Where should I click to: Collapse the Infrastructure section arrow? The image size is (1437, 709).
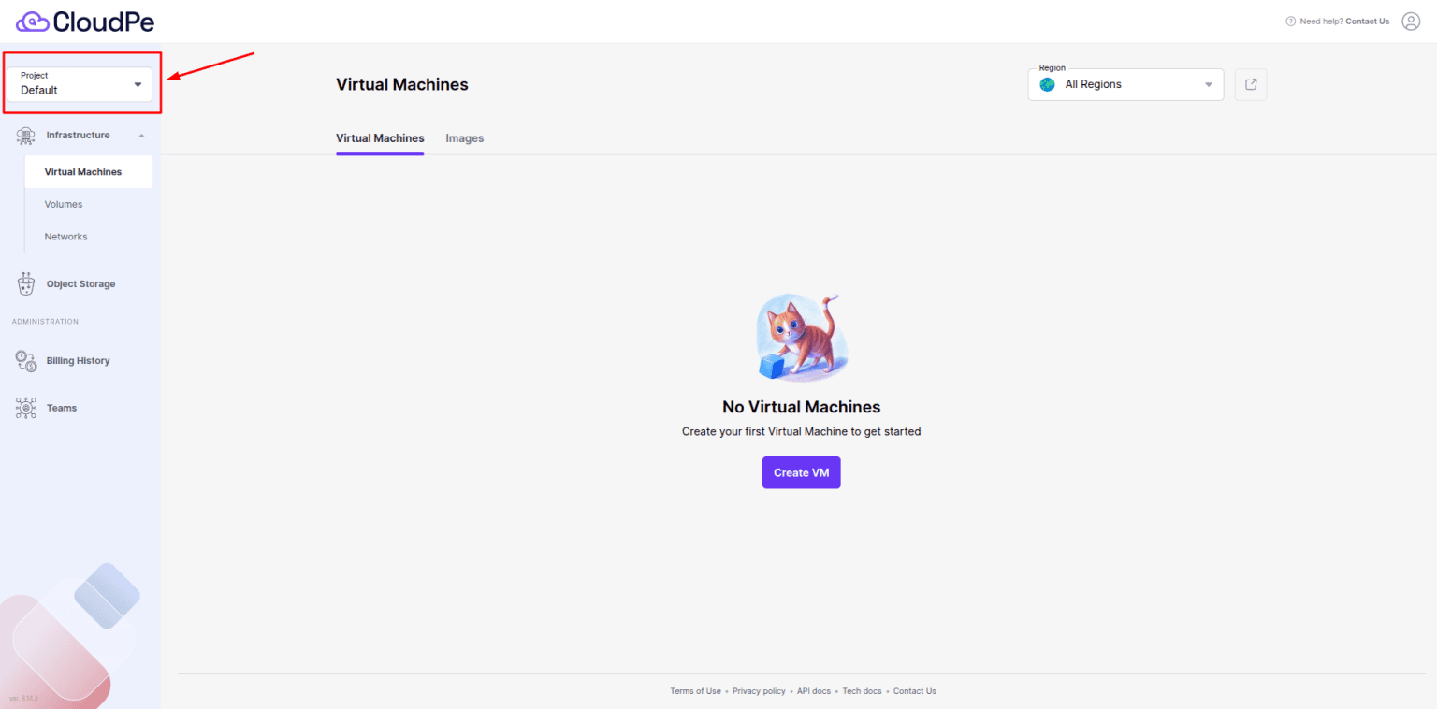tap(141, 136)
